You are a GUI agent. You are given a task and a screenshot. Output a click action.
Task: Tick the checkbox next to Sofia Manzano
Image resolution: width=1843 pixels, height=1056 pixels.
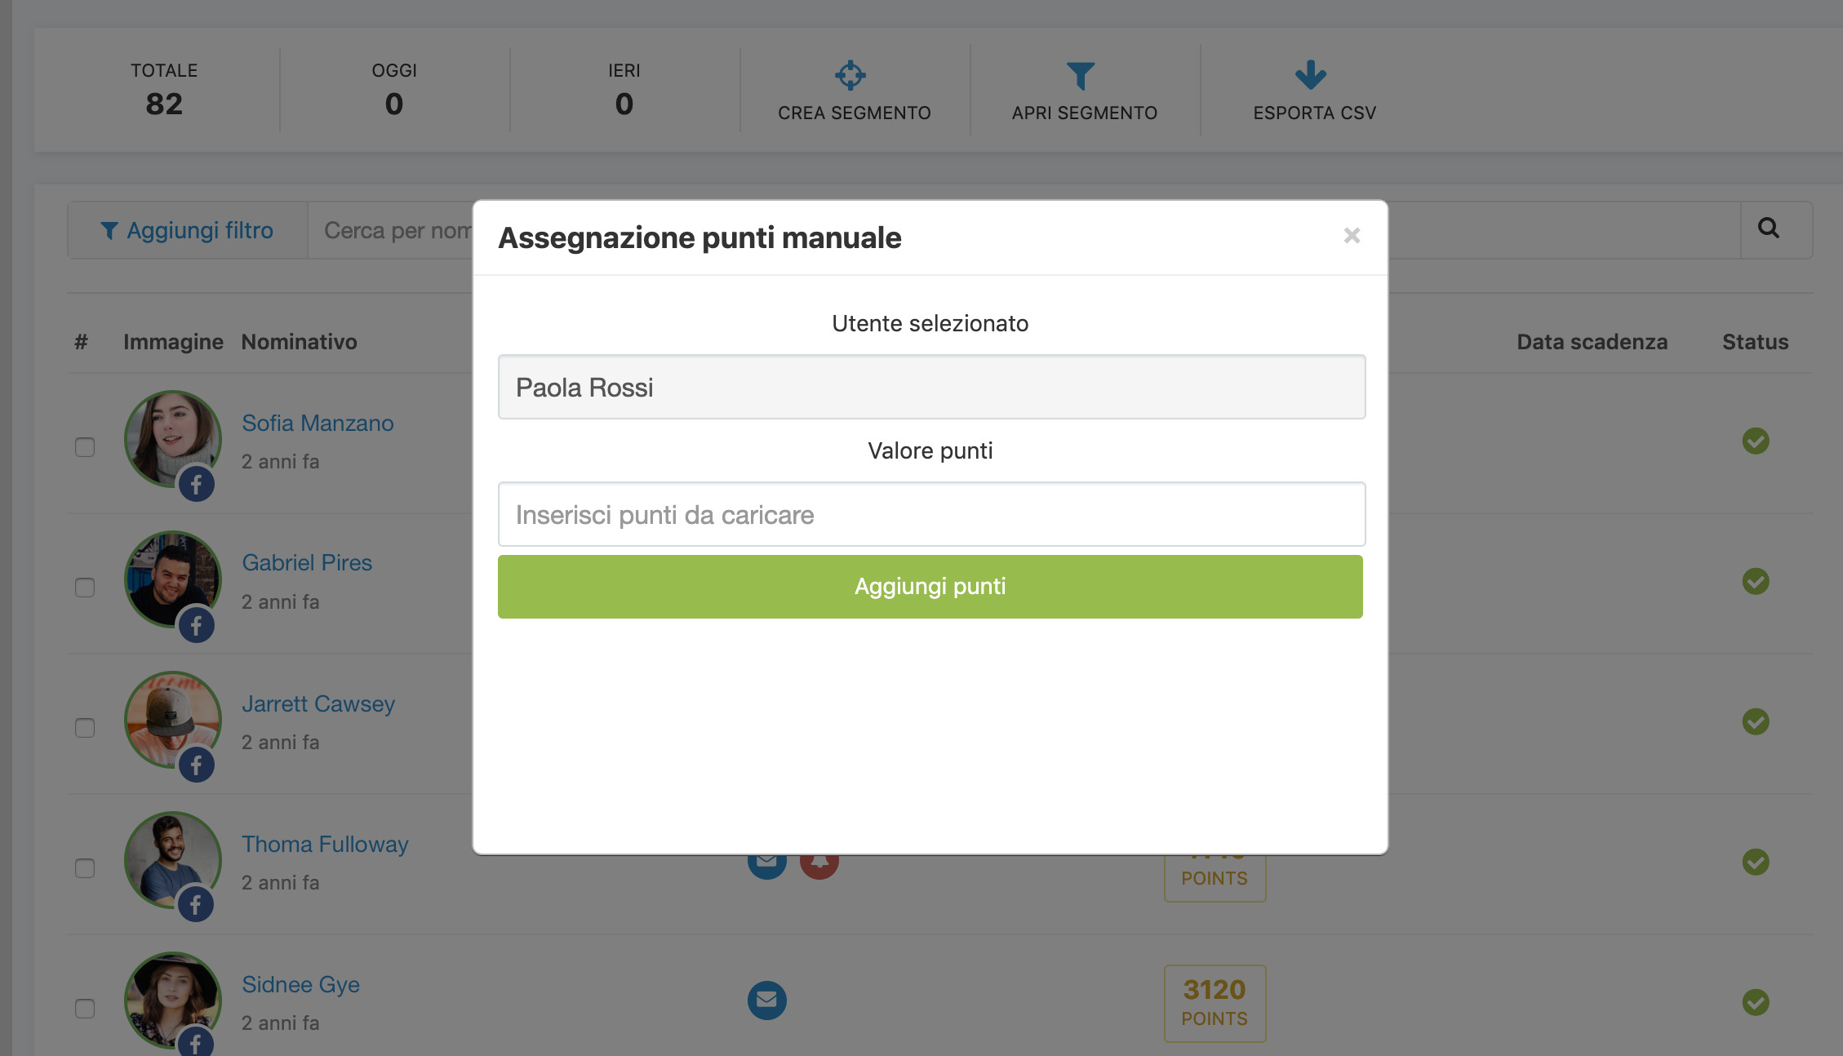[85, 447]
